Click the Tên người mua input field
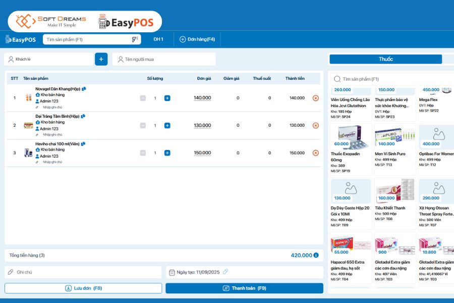Image resolution: width=454 pixels, height=303 pixels. tap(166, 59)
